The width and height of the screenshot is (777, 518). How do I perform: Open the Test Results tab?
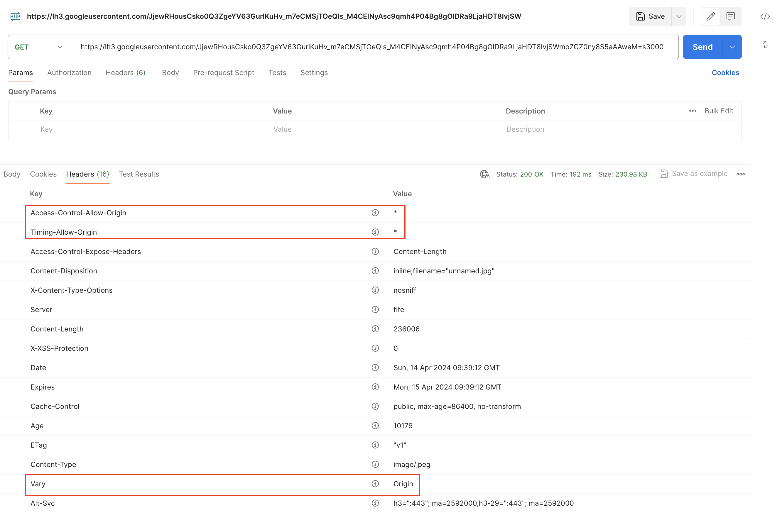(139, 174)
